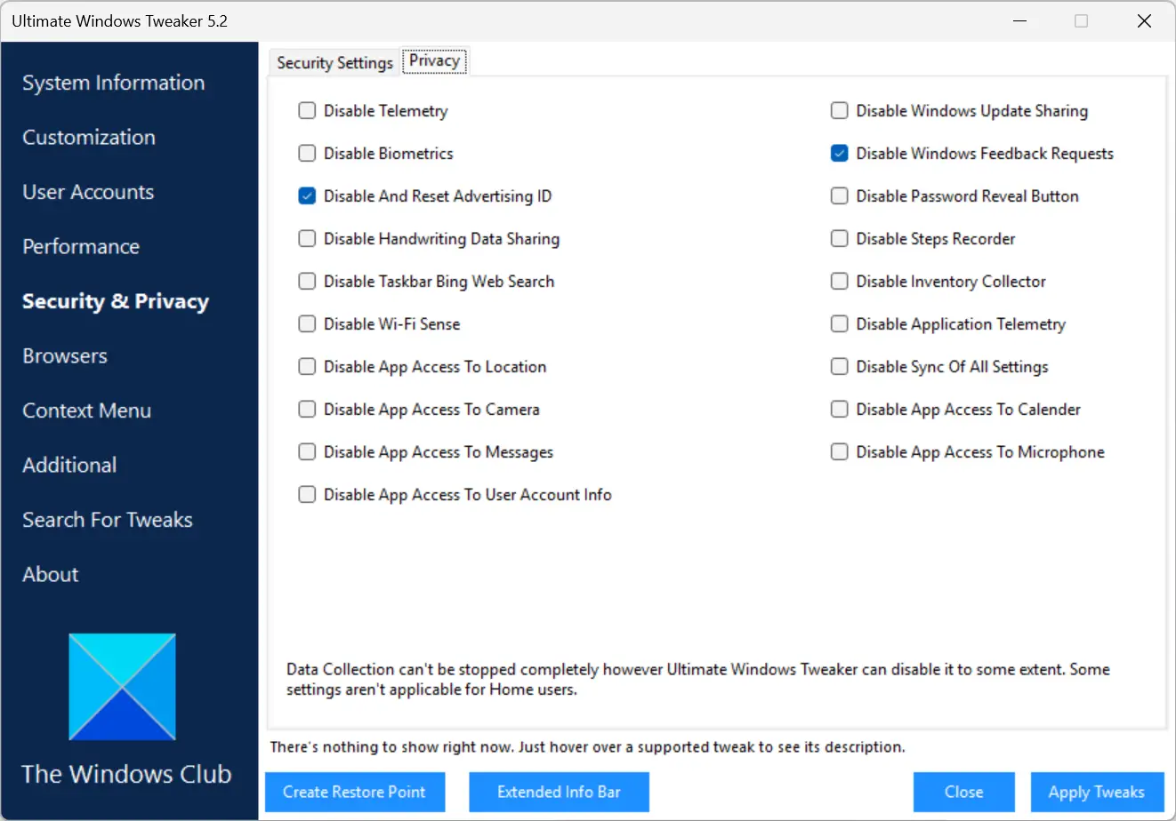
Task: Select the Privacy tab
Action: (x=434, y=61)
